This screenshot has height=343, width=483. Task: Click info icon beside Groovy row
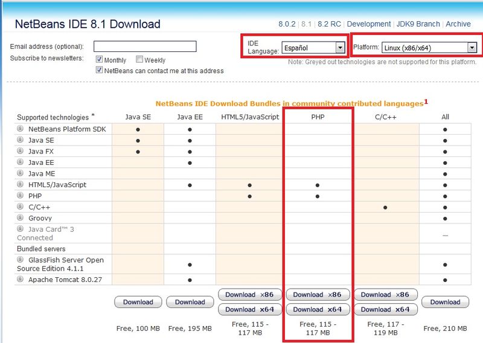click(20, 217)
